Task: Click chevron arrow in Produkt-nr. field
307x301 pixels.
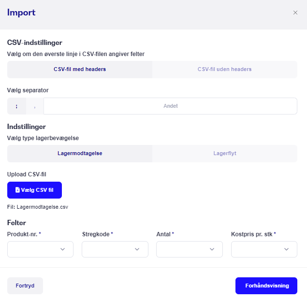Action: tap(63, 249)
